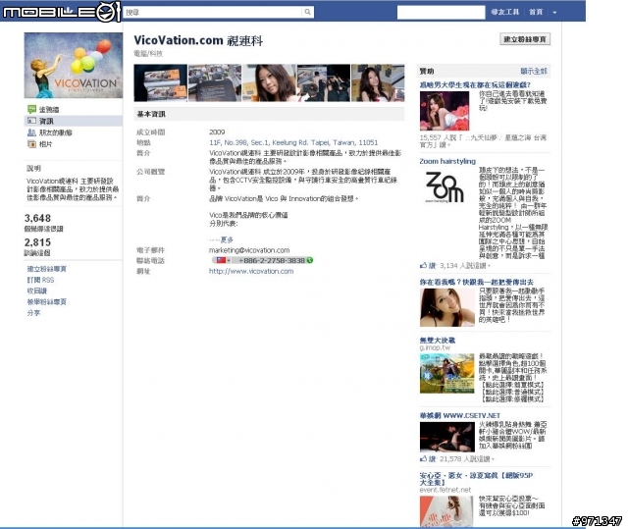Click the 建立粉絲專頁 button at top right
This screenshot has width=628, height=529.
coord(525,39)
